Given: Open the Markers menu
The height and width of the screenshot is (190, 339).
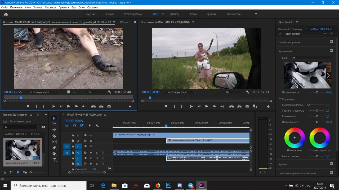Looking at the screenshot, I should [x=51, y=7].
